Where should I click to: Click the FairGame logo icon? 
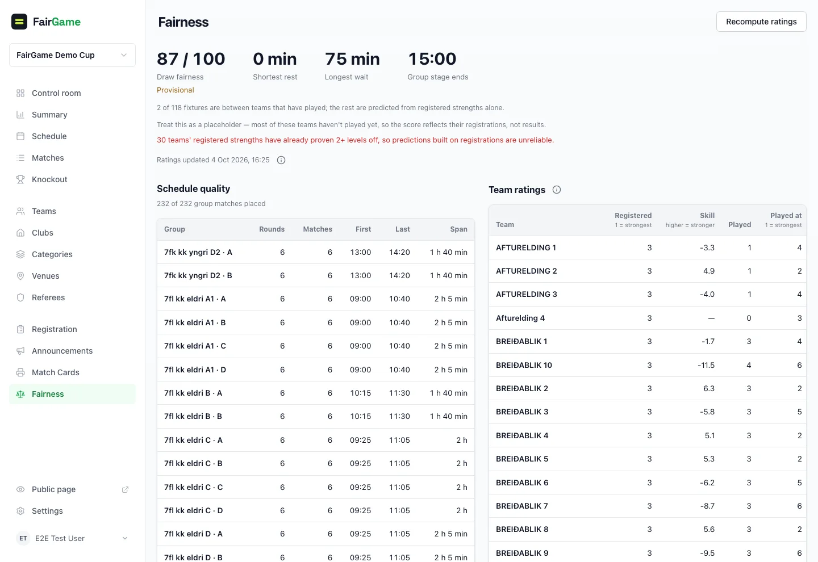coord(19,22)
